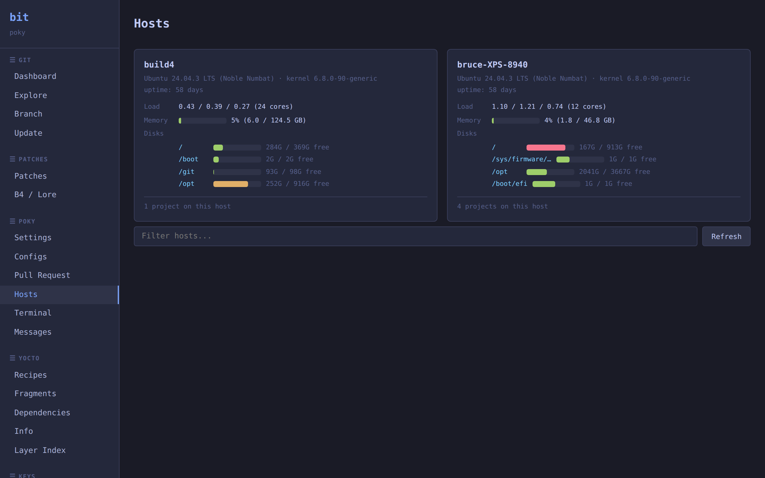This screenshot has width=765, height=478.
Task: Collapse the YOCTO section header
Action: point(25,358)
